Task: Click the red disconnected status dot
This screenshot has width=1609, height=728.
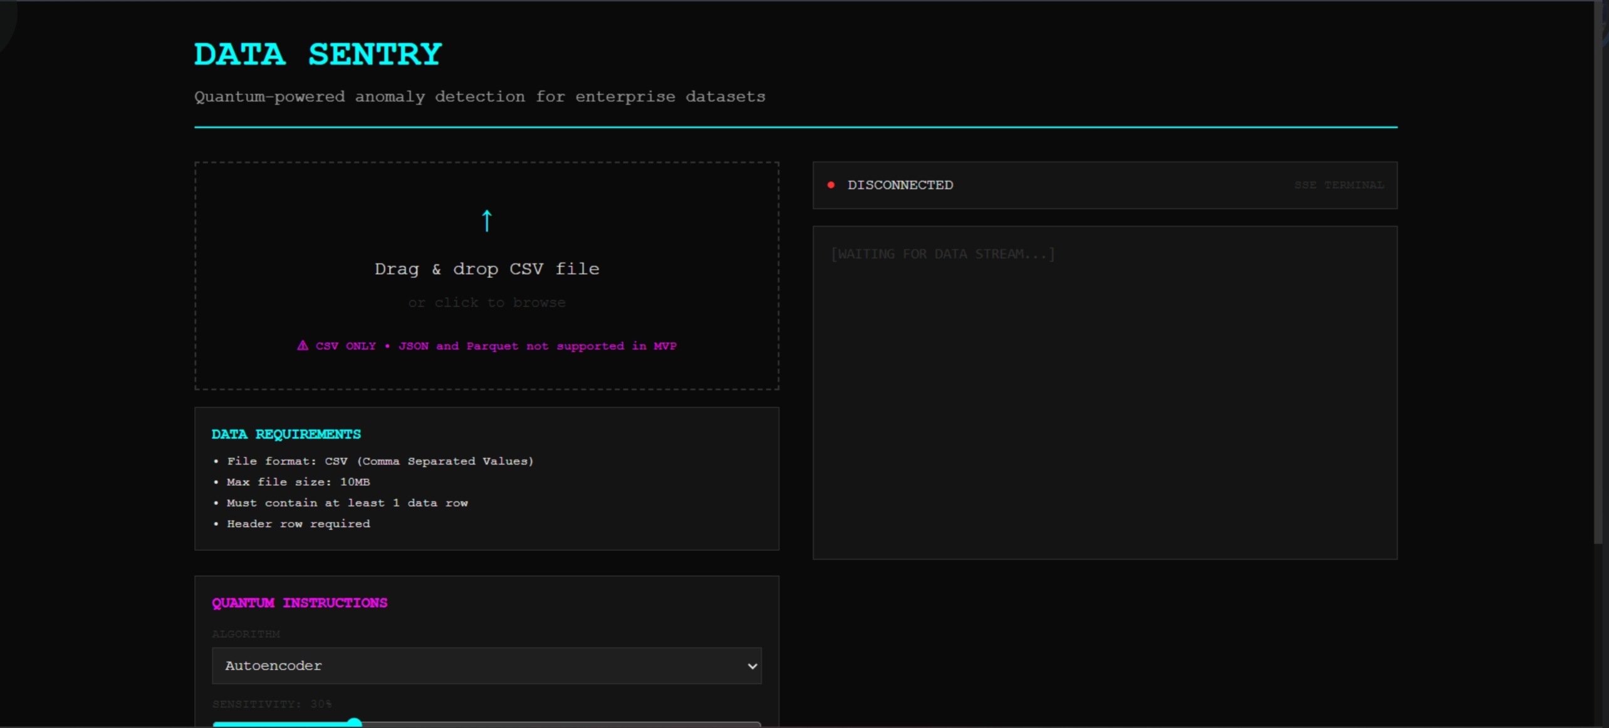Action: (x=831, y=185)
